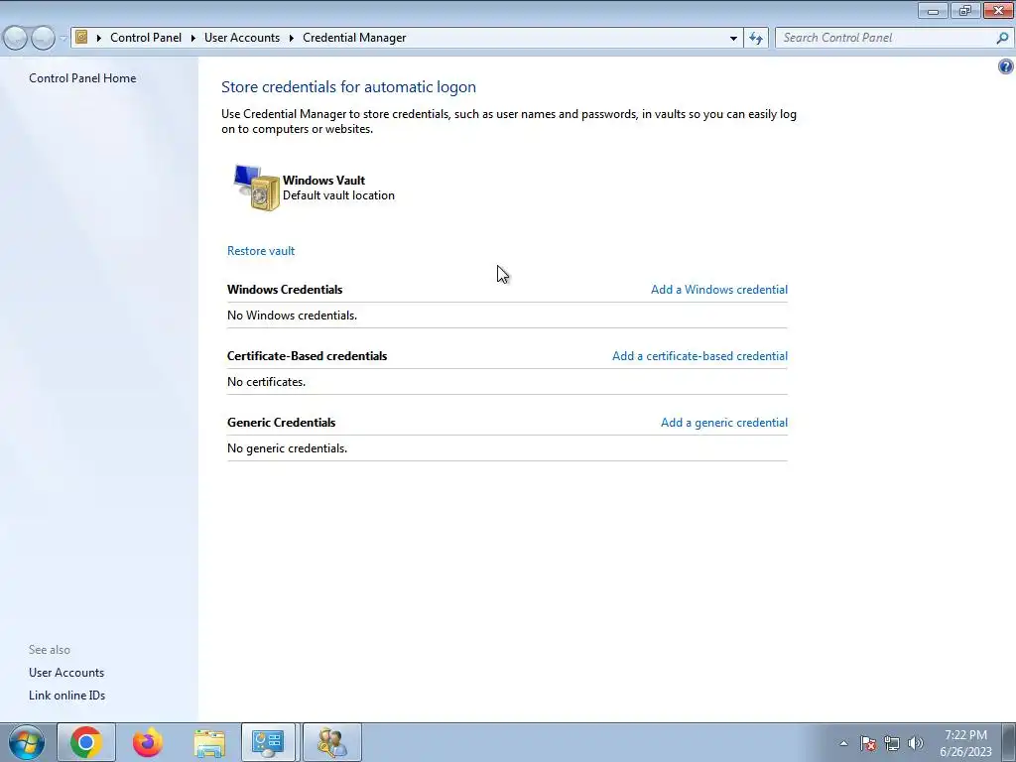Click the search magnifier icon
The width and height of the screenshot is (1016, 762).
(1002, 38)
